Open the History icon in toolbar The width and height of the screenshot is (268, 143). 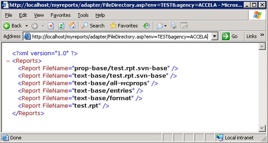(x=146, y=26)
